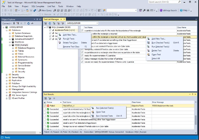199x140 pixels.
Task: Sort by Status column header
Action: click(54, 102)
